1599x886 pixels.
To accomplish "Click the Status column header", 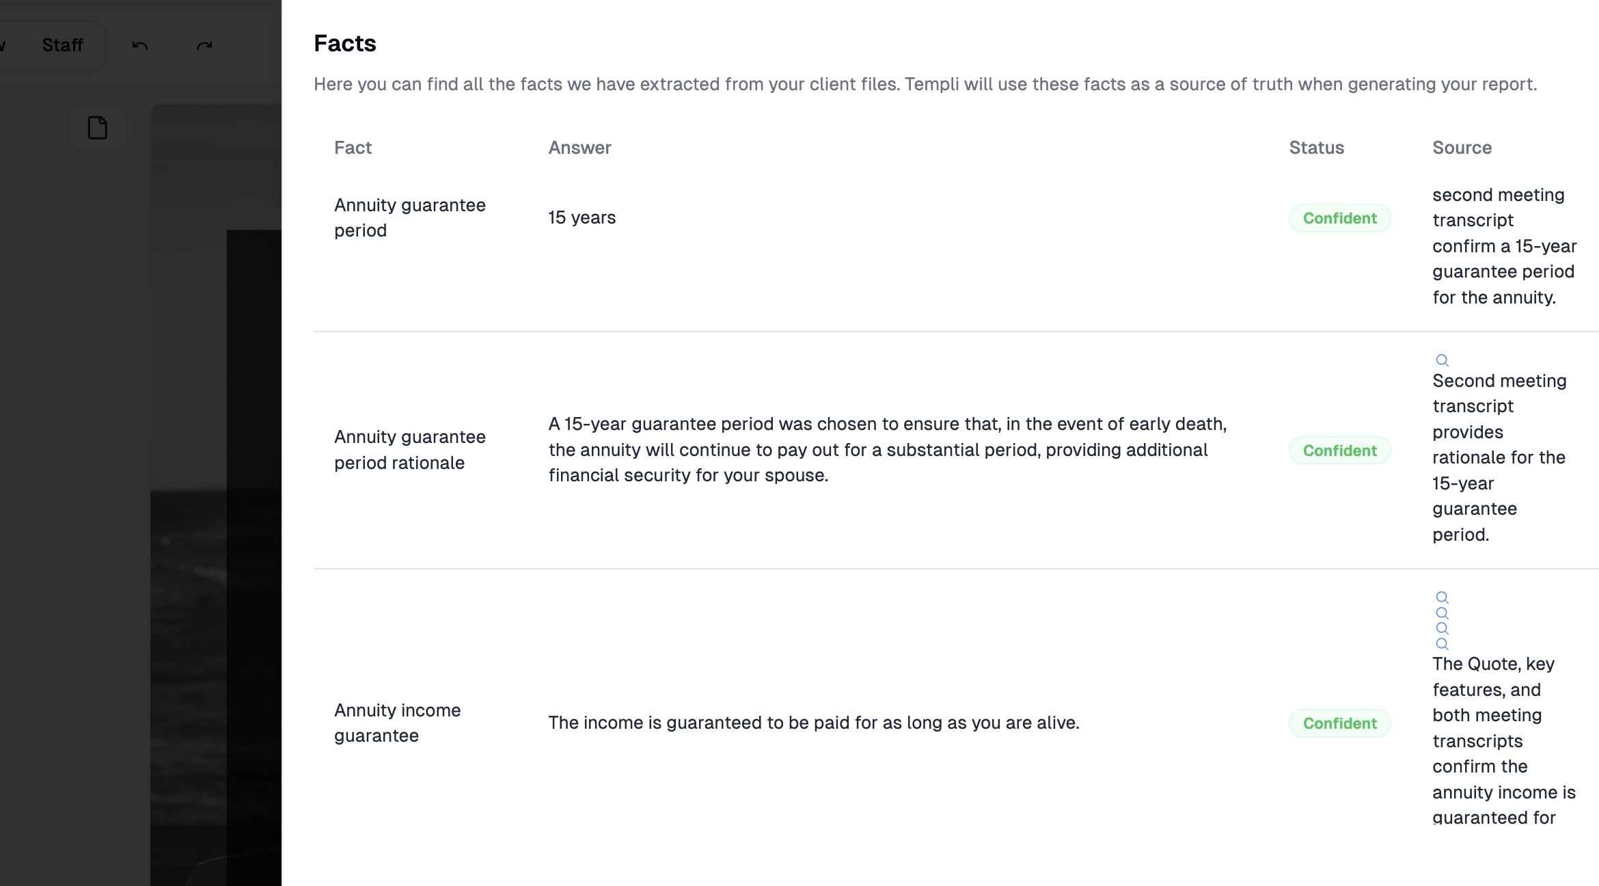I will point(1316,148).
